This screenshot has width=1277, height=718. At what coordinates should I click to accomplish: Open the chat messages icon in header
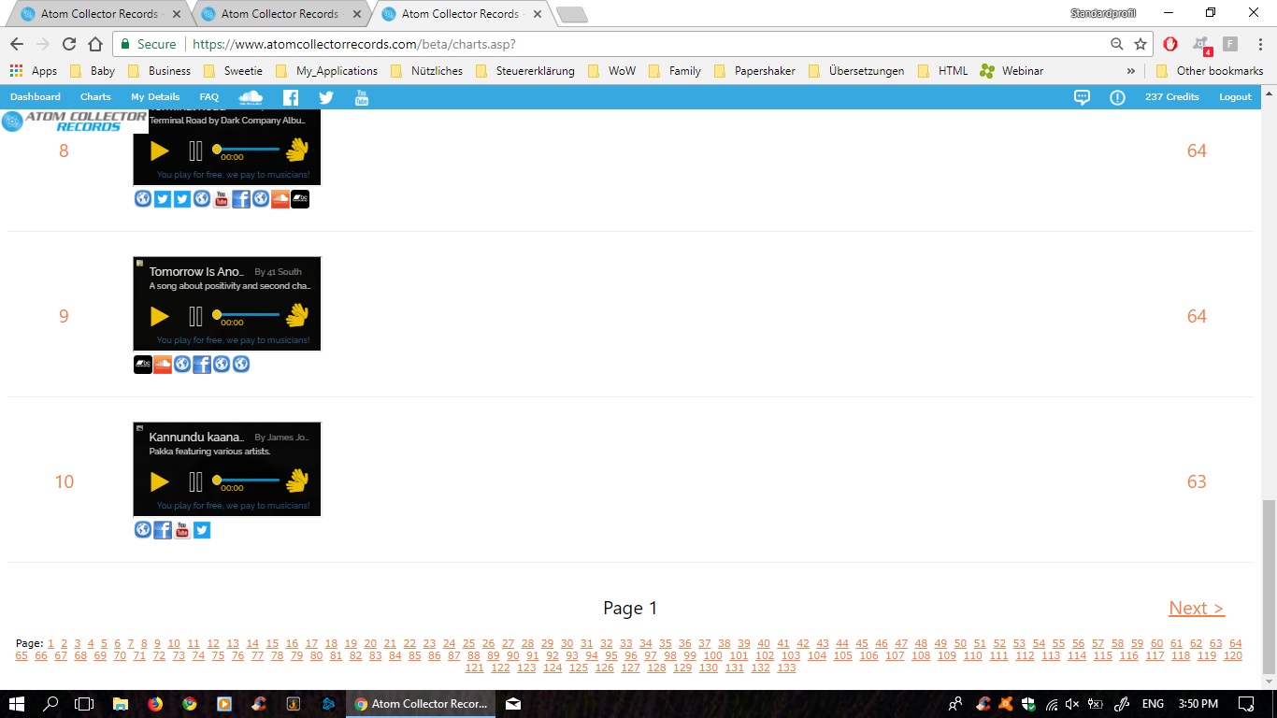(x=1082, y=97)
